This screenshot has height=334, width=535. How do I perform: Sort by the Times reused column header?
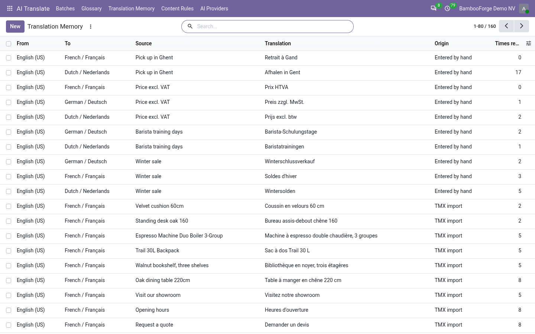[507, 43]
